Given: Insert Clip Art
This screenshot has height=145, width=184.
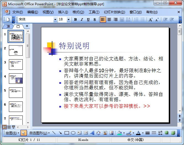Looking at the screenshot, I should point(105,133).
